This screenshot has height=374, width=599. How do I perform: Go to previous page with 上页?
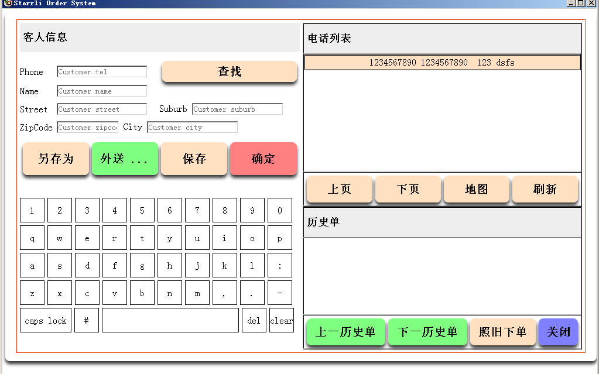pyautogui.click(x=340, y=189)
